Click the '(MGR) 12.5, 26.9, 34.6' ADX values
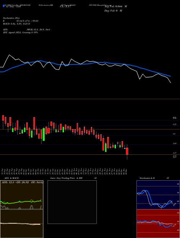Image resolution: width=180 pixels, height=238 pixels. pos(38,30)
